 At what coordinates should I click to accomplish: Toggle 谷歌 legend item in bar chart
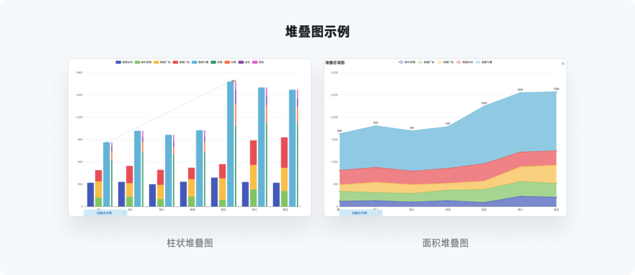230,62
